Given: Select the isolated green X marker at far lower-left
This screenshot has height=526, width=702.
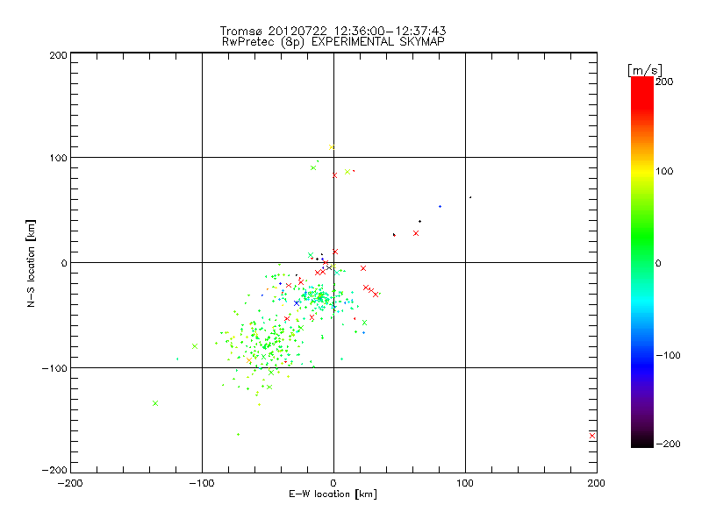Looking at the screenshot, I should pyautogui.click(x=155, y=403).
